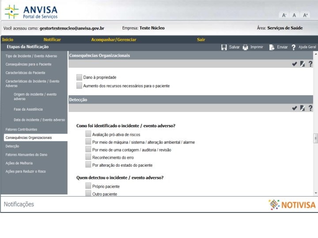Check the Dano à propriedade checkbox

click(x=79, y=77)
